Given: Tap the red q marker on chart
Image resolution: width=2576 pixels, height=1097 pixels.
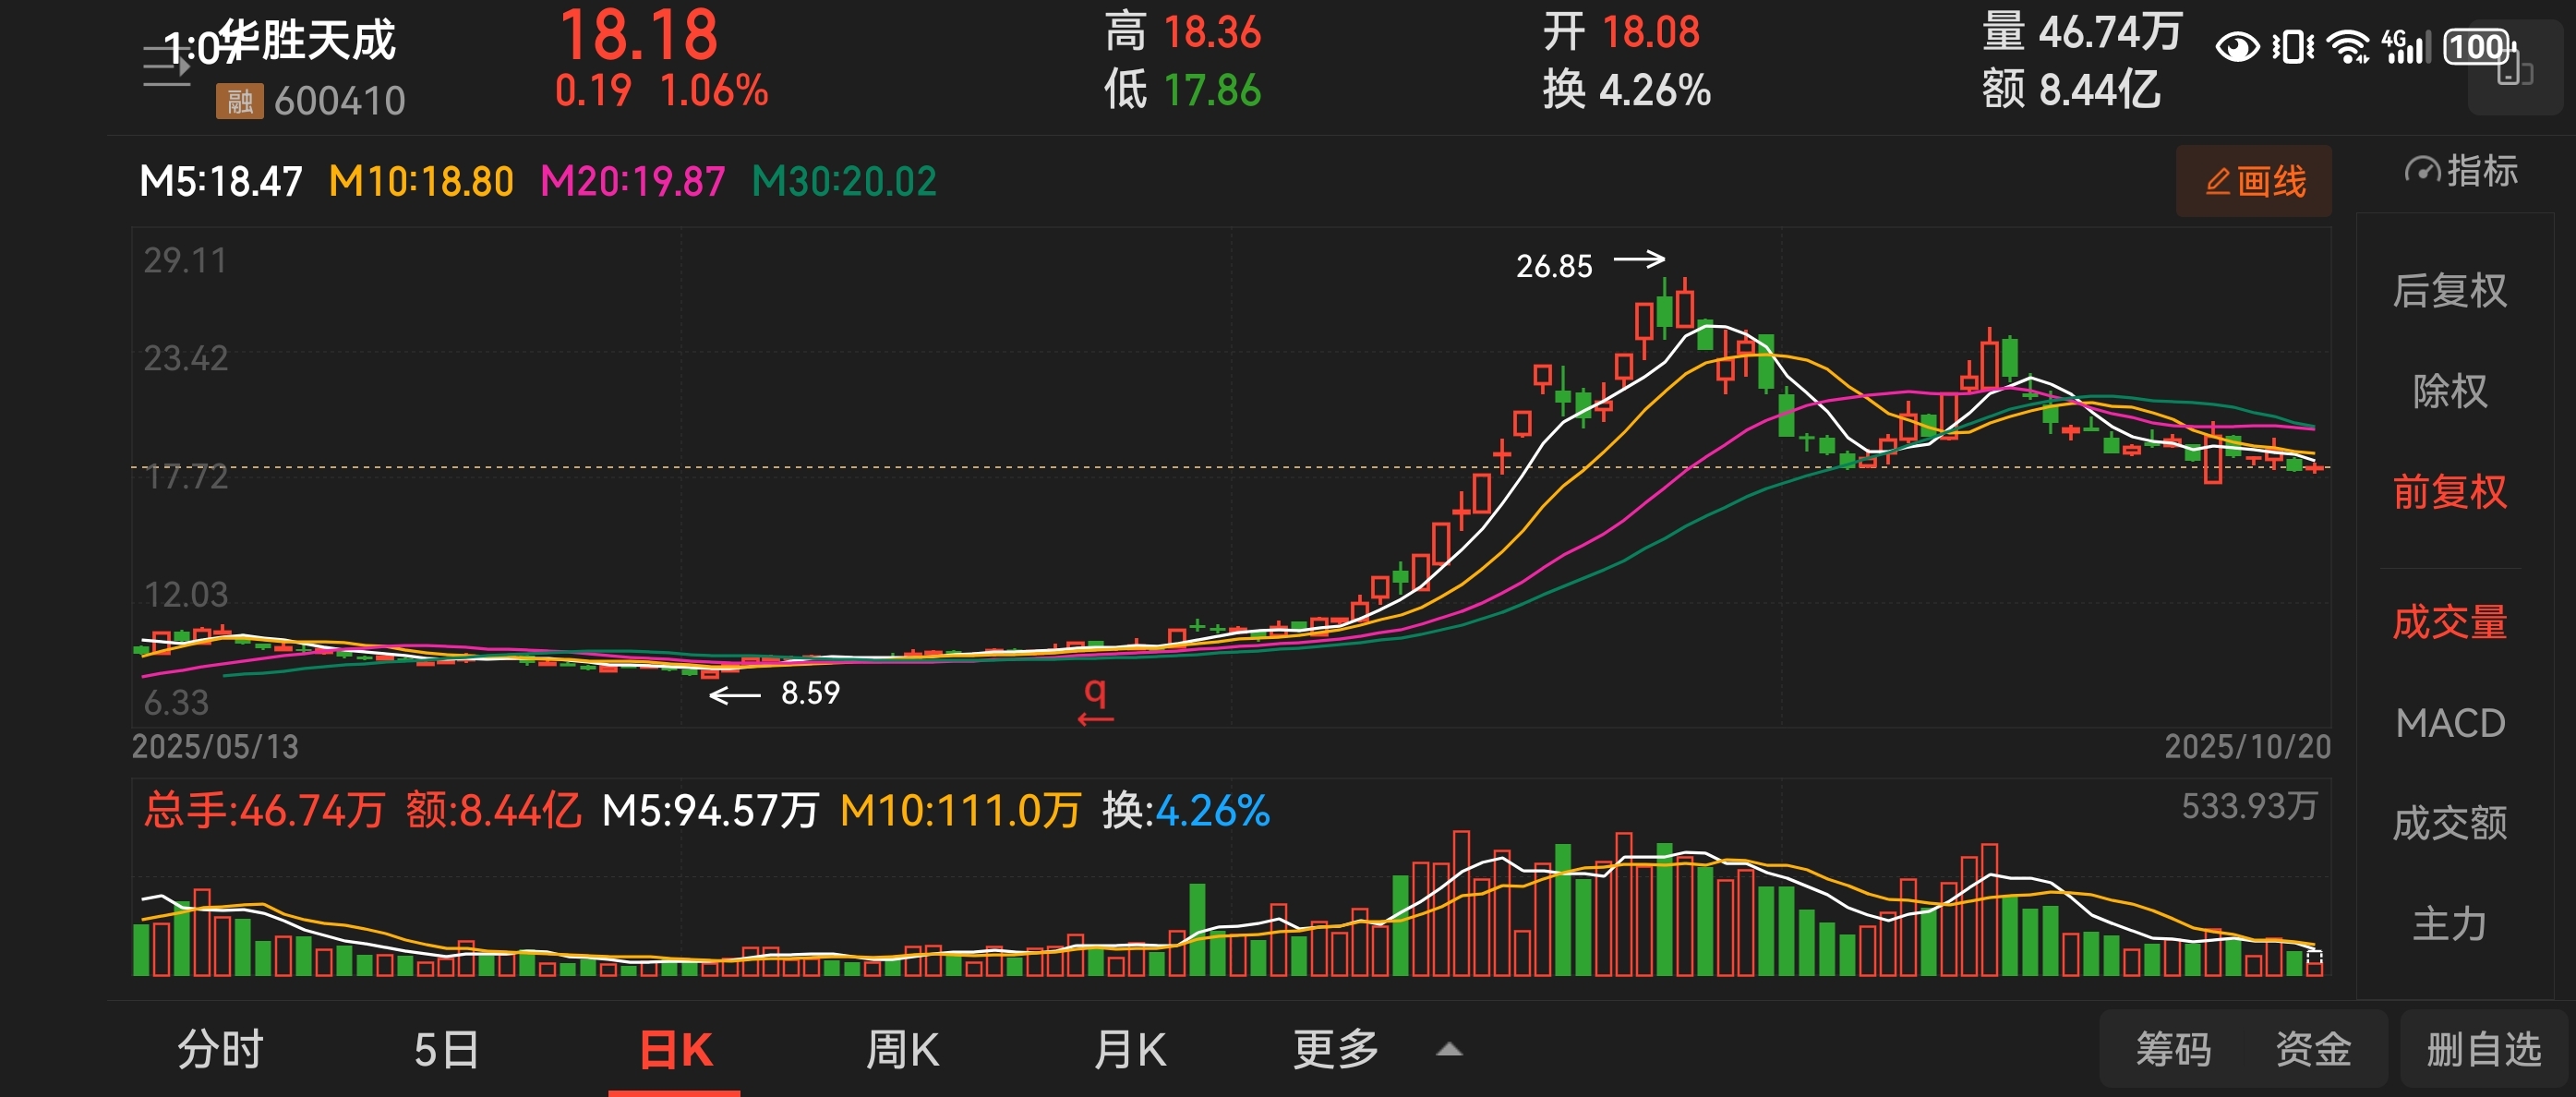Looking at the screenshot, I should [1096, 699].
